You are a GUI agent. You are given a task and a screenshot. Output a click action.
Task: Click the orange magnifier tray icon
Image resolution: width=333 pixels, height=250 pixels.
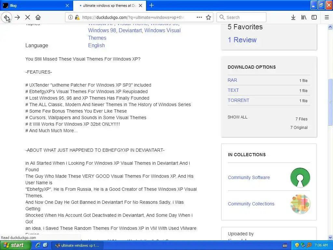pyautogui.click(x=309, y=245)
